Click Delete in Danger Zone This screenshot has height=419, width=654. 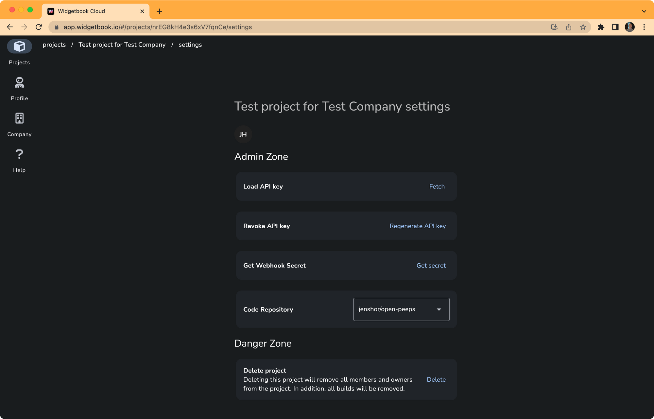click(x=436, y=379)
